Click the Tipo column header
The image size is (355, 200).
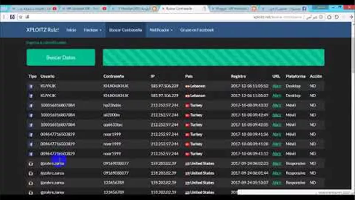pos(32,76)
